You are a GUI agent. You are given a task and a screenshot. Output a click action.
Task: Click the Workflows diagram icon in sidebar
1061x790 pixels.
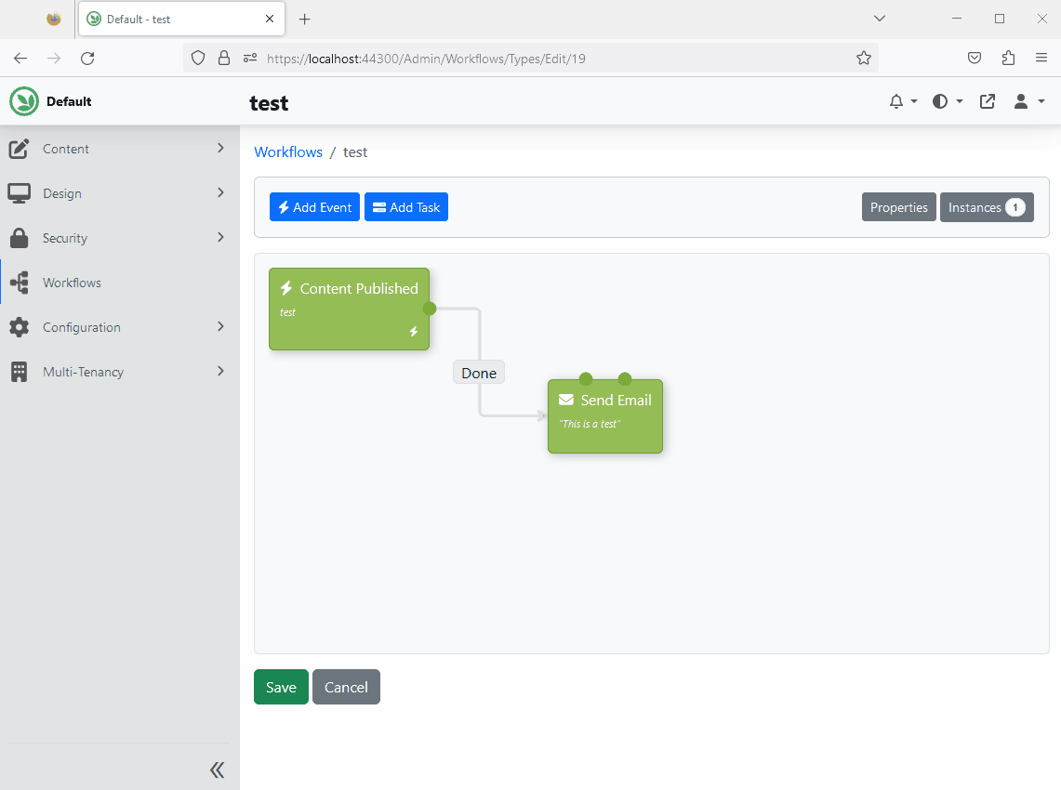[19, 283]
